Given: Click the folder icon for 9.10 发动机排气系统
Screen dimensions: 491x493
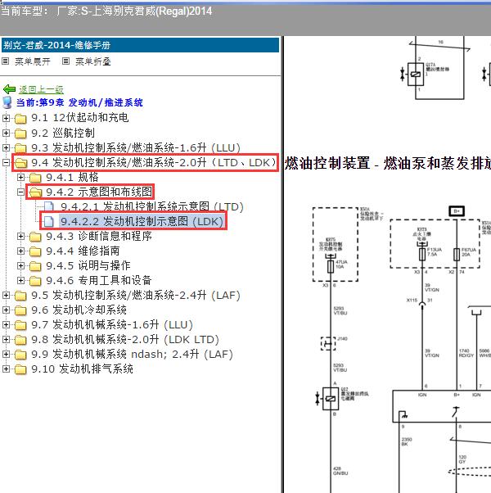Looking at the screenshot, I should click(x=20, y=369).
